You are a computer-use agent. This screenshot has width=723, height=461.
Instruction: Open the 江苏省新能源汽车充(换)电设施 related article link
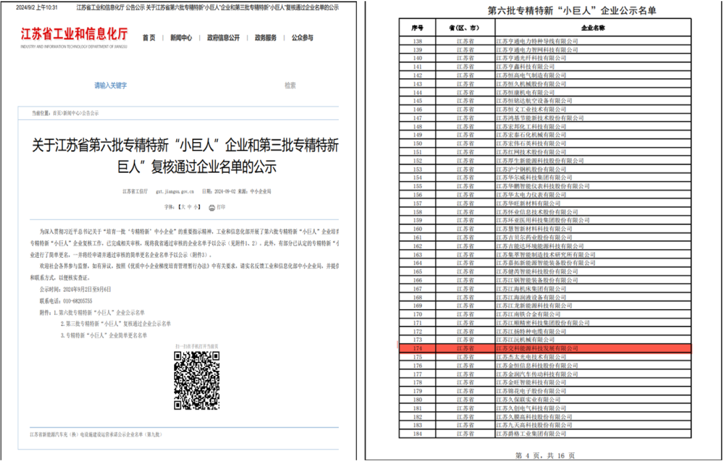pos(96,435)
